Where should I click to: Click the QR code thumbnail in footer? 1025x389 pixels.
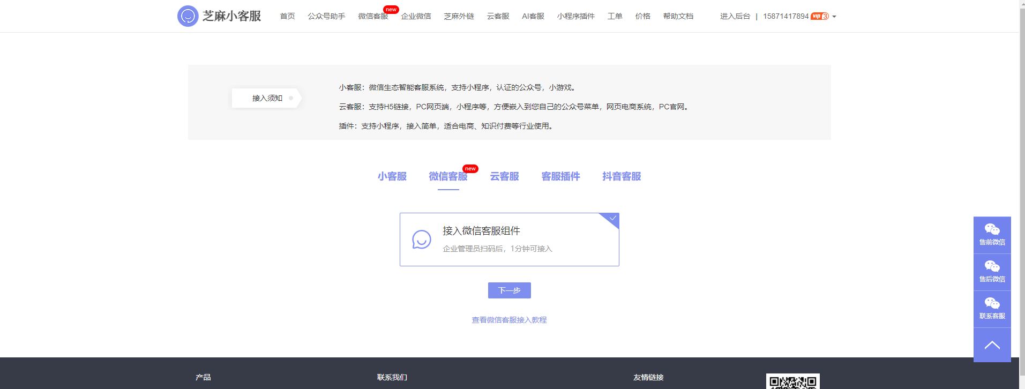coord(792,381)
